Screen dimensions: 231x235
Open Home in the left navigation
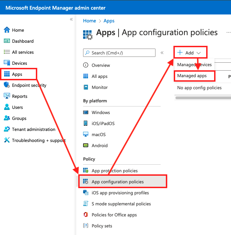click(18, 30)
